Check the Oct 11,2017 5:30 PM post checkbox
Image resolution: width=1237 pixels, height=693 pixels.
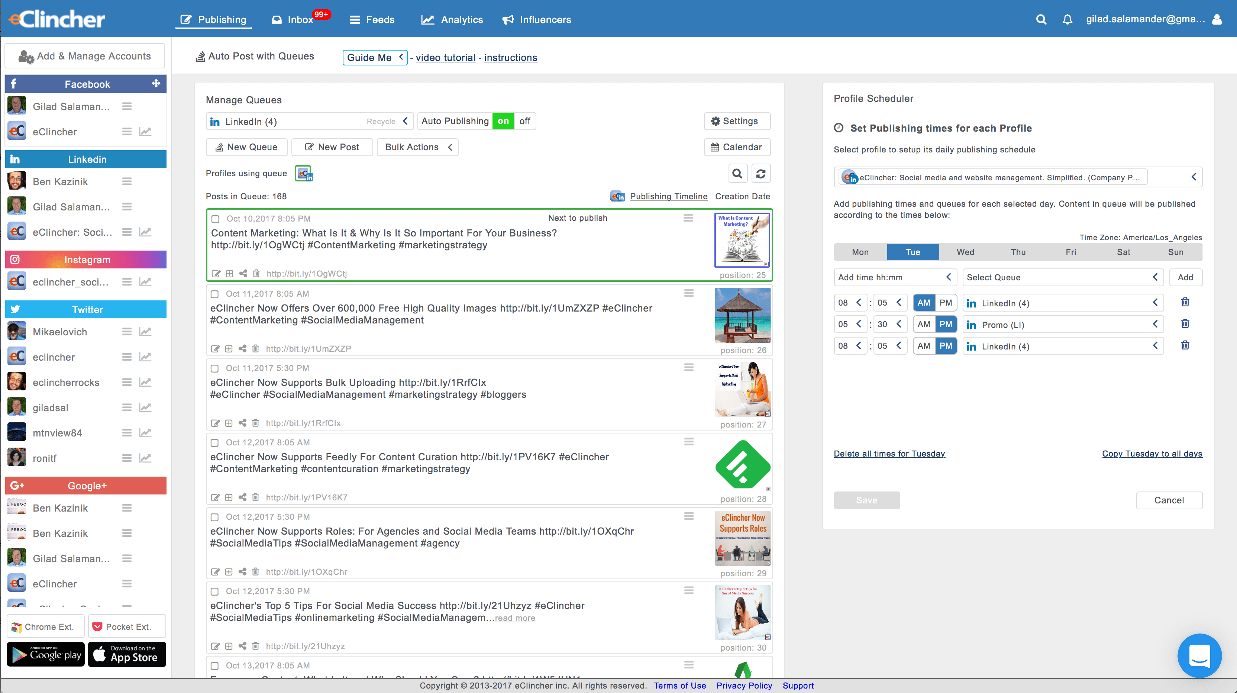point(214,368)
